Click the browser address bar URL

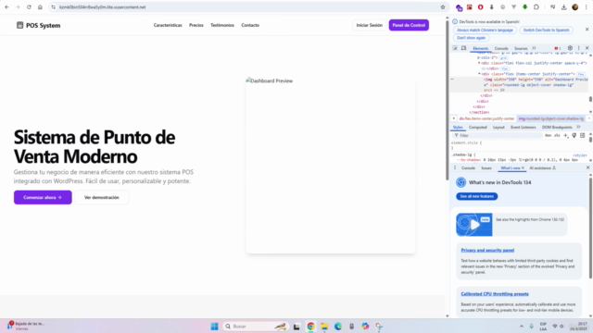(x=102, y=7)
